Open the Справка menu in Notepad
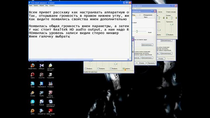210x118 pixels. [52, 6]
